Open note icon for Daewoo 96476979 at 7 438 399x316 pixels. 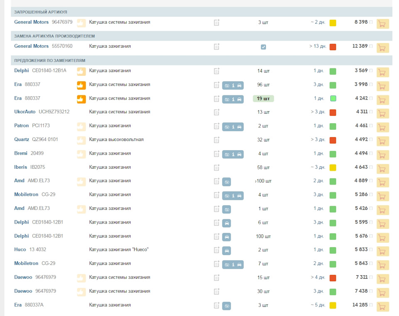pyautogui.click(x=217, y=292)
